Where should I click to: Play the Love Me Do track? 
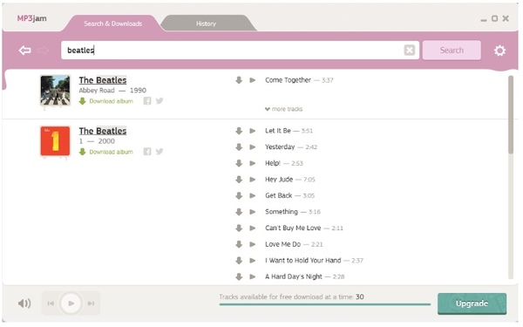point(253,244)
